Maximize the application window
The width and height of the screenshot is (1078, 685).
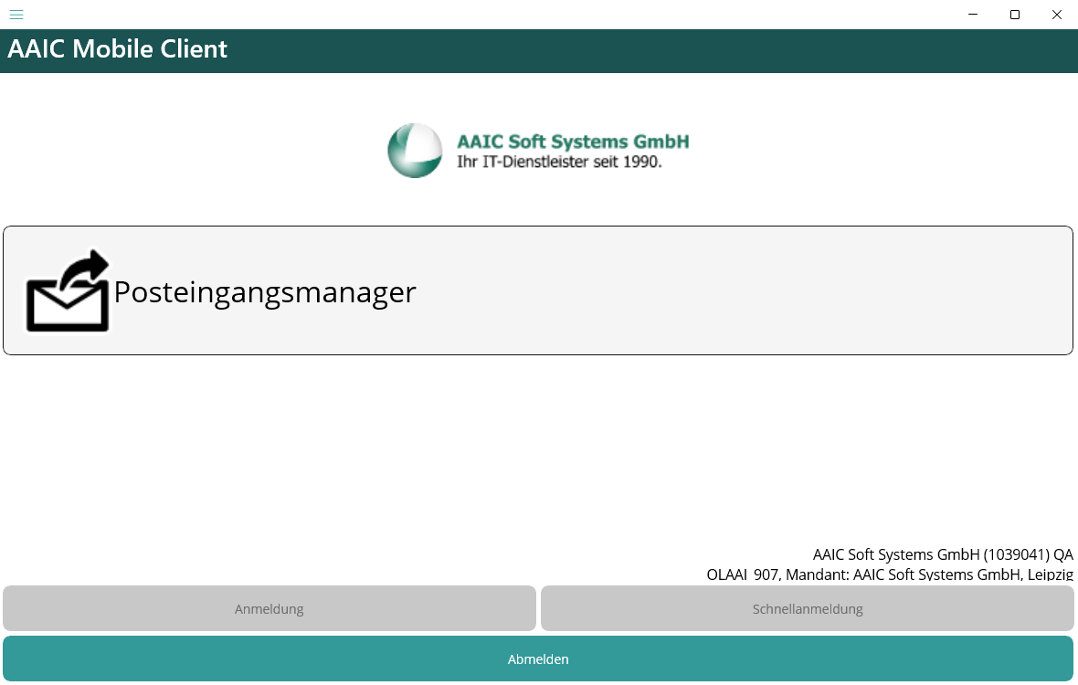[x=1015, y=15]
